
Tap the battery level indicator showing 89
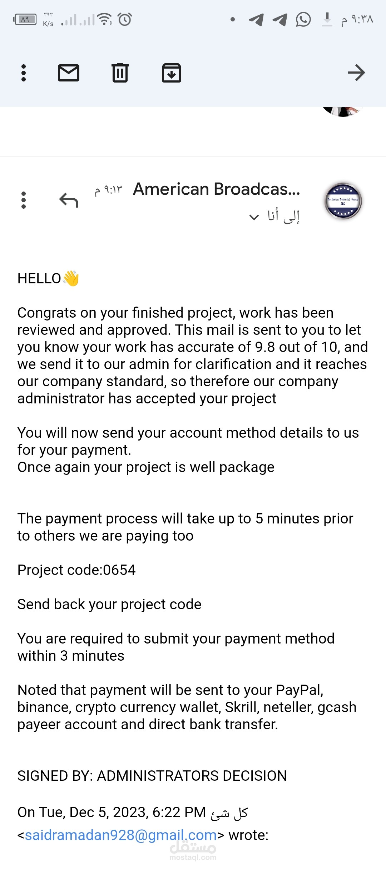(25, 19)
